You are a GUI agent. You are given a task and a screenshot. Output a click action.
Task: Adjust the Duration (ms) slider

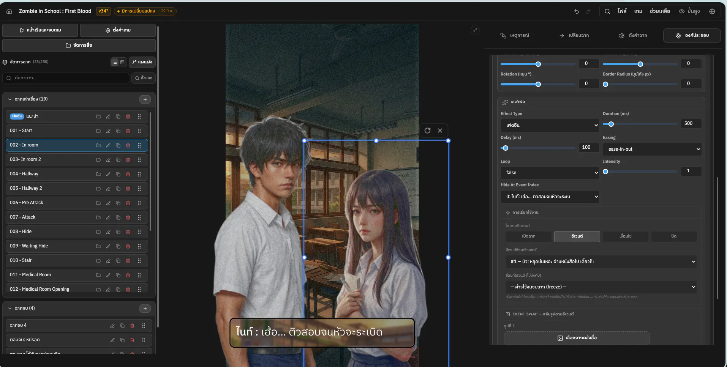(x=640, y=124)
